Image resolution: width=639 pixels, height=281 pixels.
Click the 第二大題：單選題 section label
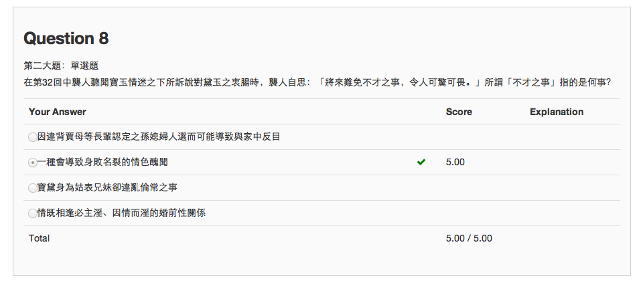coord(61,66)
